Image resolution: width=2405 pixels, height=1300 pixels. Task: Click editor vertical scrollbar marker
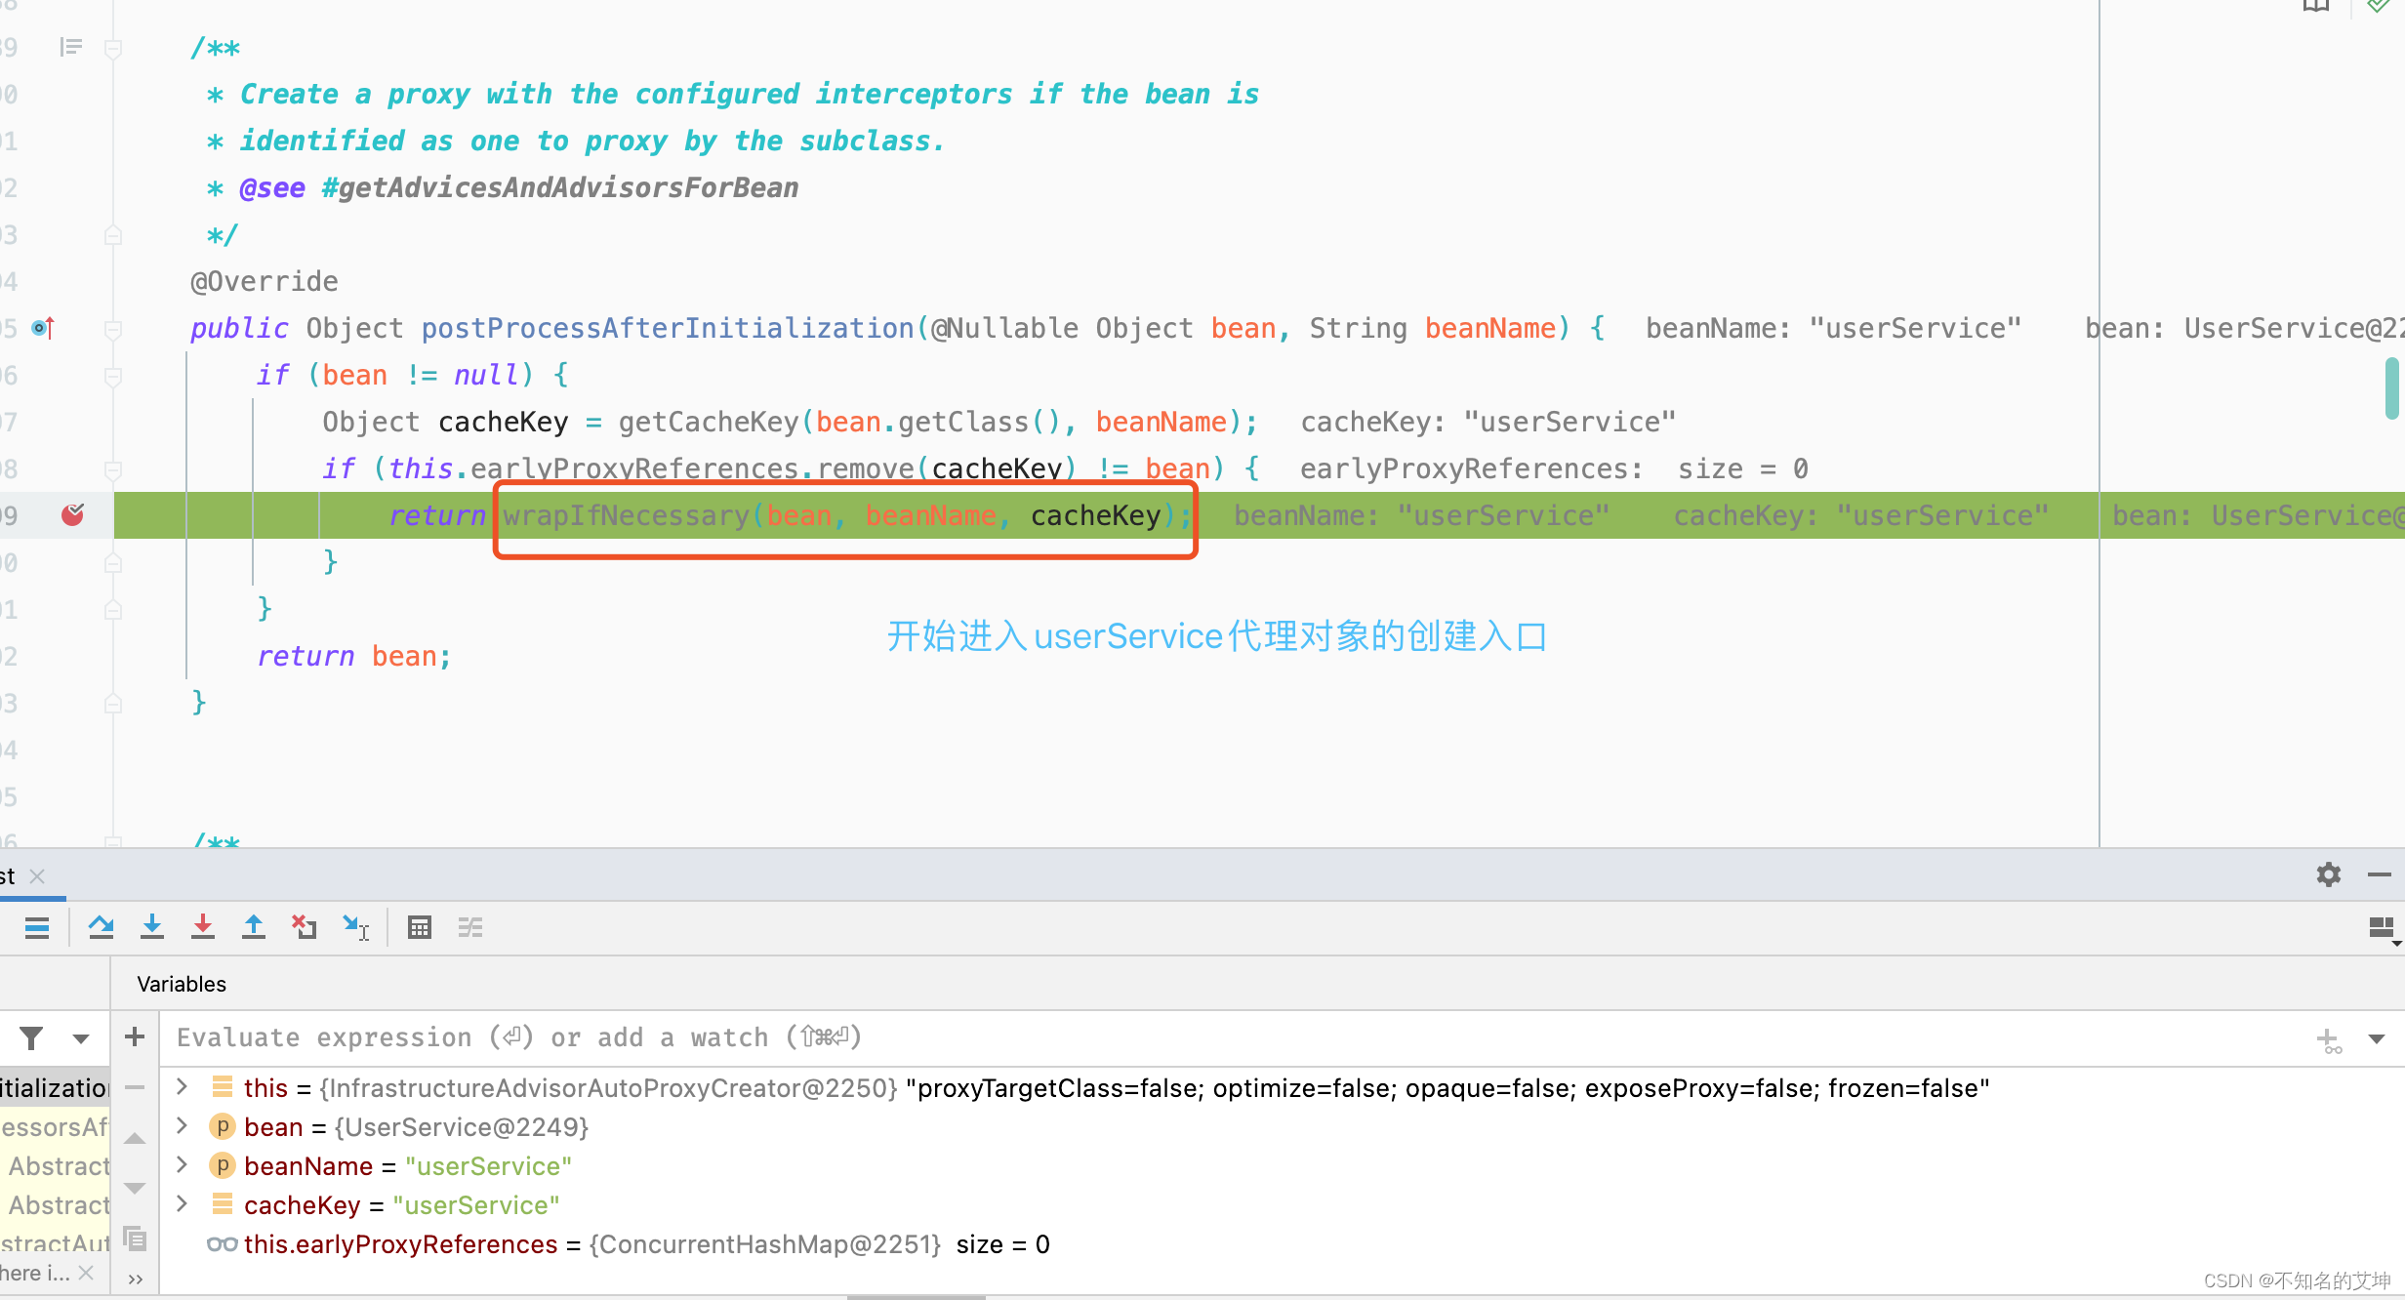pos(2391,387)
